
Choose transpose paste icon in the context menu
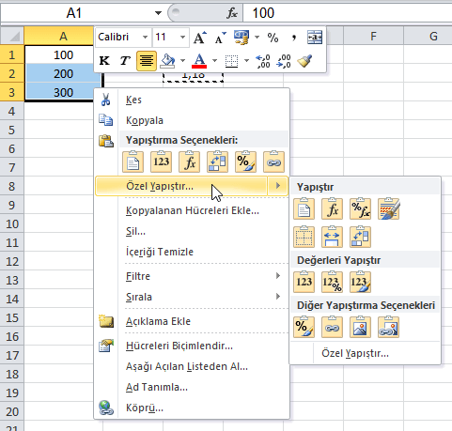(217, 162)
